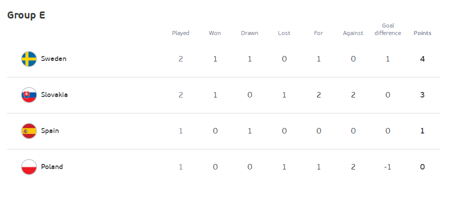Viewport: 449px width, 206px height.
Task: Click Poland's goal difference of -1
Action: 387,167
